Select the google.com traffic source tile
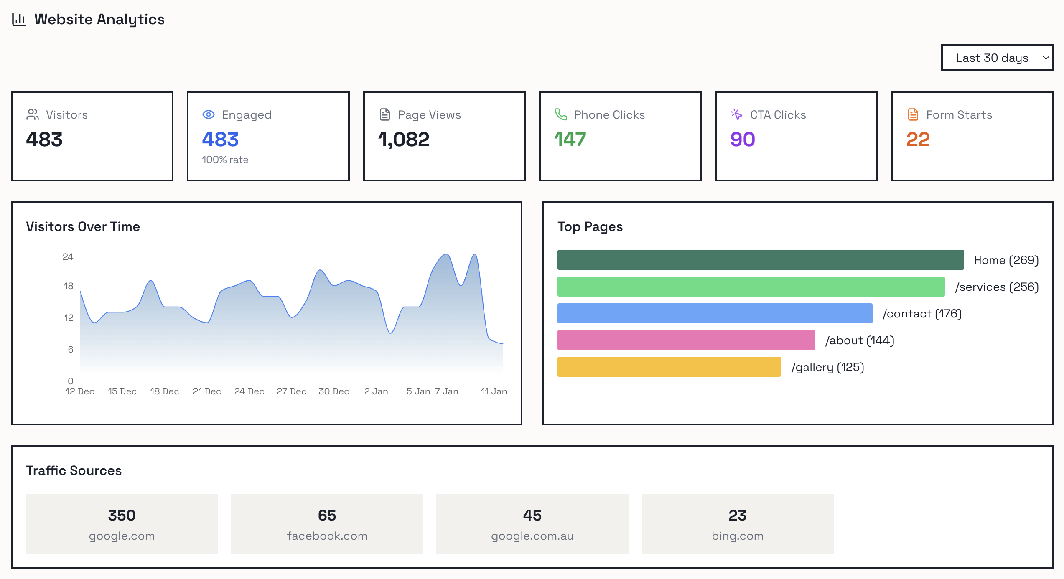 [x=122, y=523]
